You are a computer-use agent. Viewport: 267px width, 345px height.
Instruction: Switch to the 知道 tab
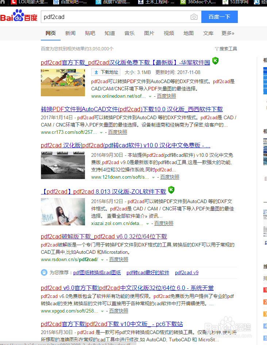(x=110, y=33)
